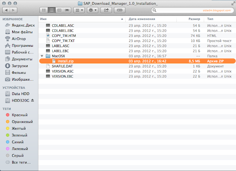Filter by Оранжевый tag
Viewport: 236px width, 171px height.
coord(19,122)
